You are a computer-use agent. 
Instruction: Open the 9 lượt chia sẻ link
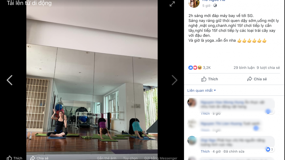point(268,68)
